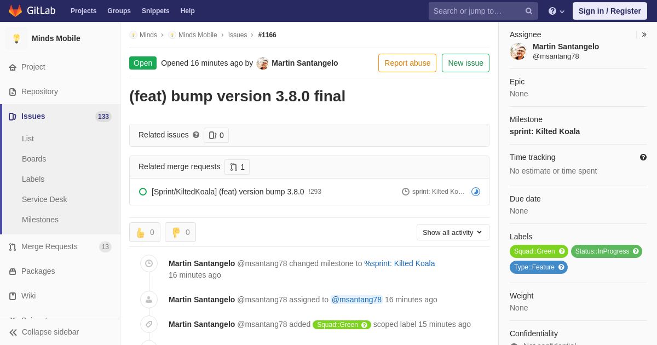This screenshot has height=345, width=657.
Task: Click the @msantang78 mention link
Action: (356, 300)
